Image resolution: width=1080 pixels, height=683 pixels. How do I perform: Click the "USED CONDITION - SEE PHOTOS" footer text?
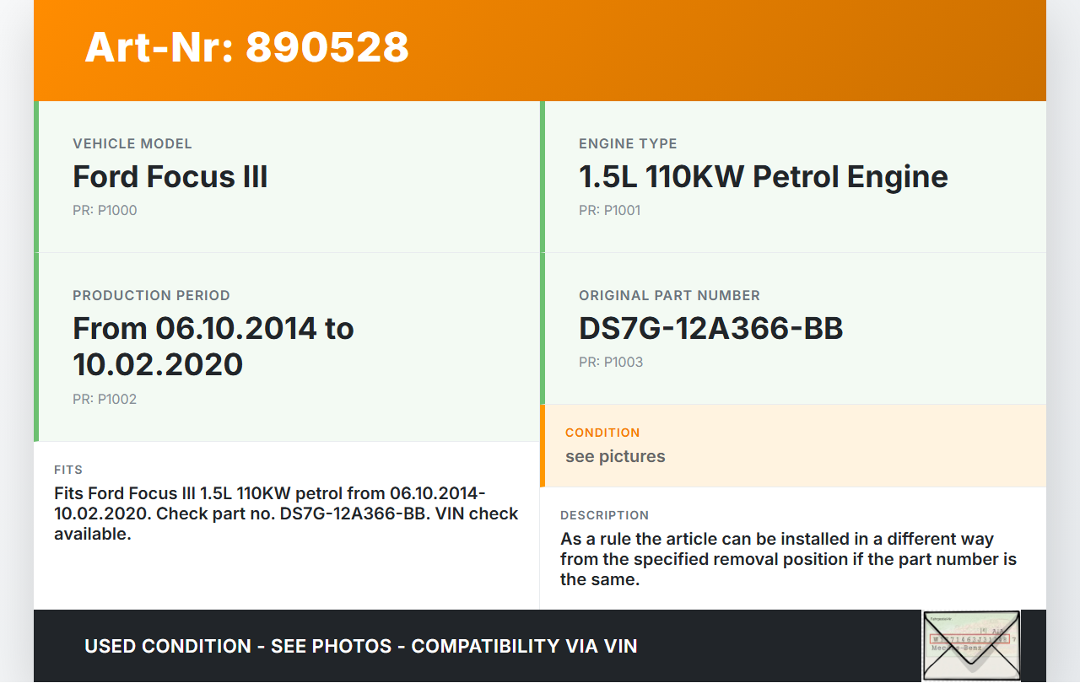(x=361, y=647)
